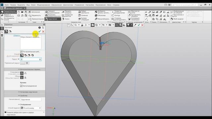Choose Вырезать выдавливанием tool
Screen dimensions: 212x119
pyautogui.click(x=53, y=16)
